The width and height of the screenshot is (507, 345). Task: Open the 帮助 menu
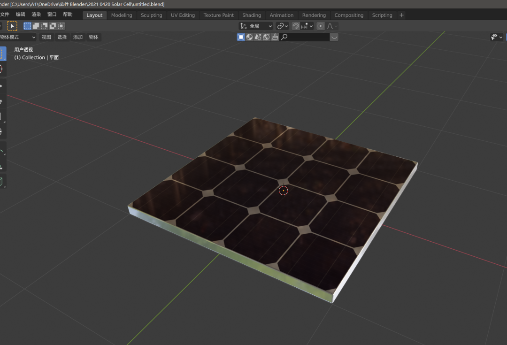[68, 14]
